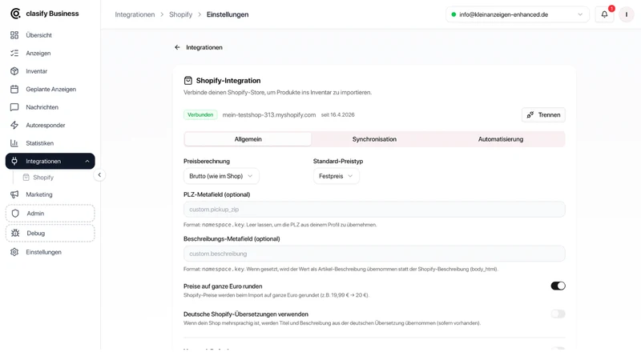Click green status dot of account selector
Screen dimensions: 641x360
pos(454,14)
